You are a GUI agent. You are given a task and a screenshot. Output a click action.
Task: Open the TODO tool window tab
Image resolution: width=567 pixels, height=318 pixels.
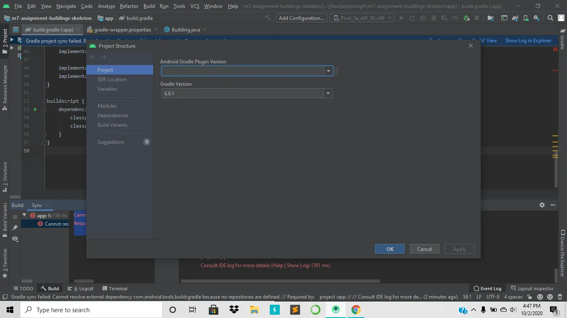23,289
